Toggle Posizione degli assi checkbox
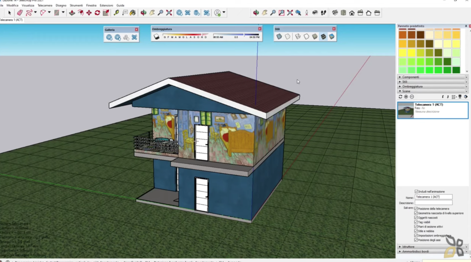The height and width of the screenshot is (262, 471). tap(416, 240)
